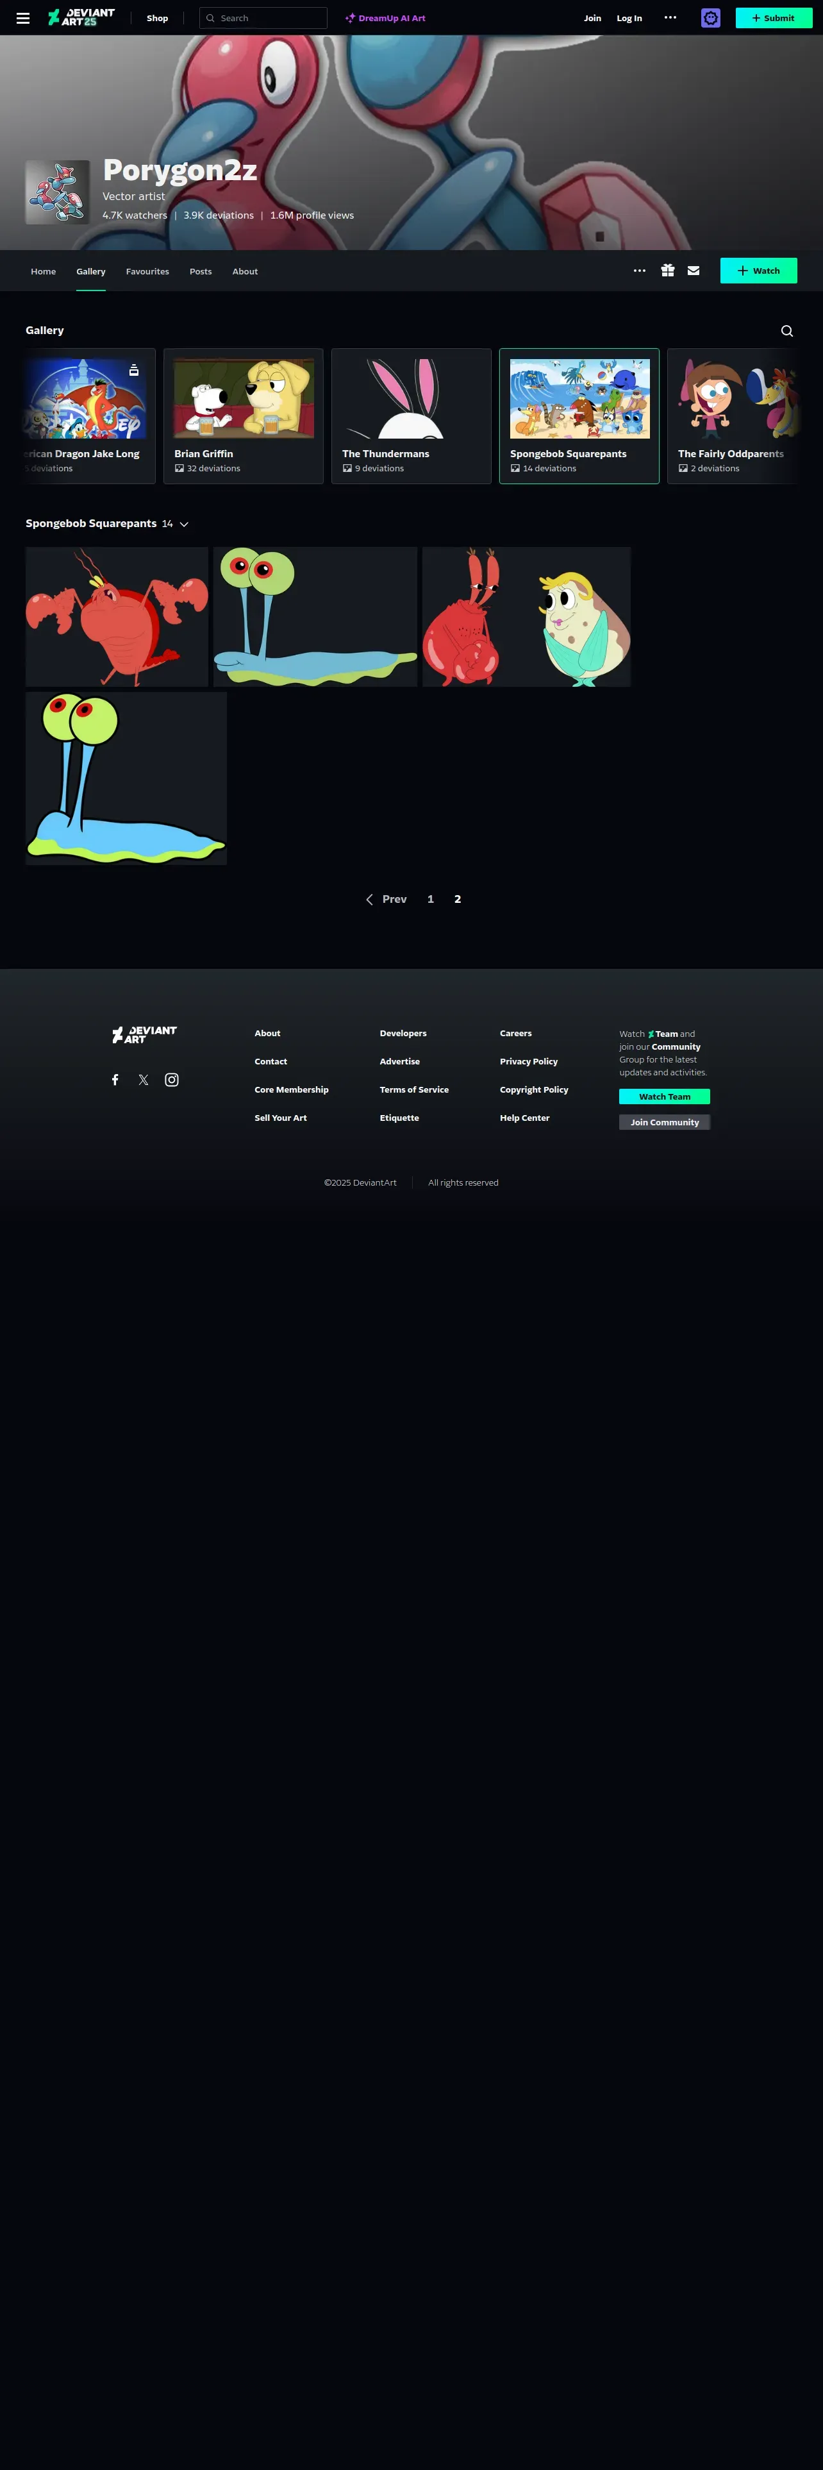This screenshot has height=2470, width=823.
Task: Open the Mr. Krabs and Mrs. Puff artwork
Action: coord(527,617)
